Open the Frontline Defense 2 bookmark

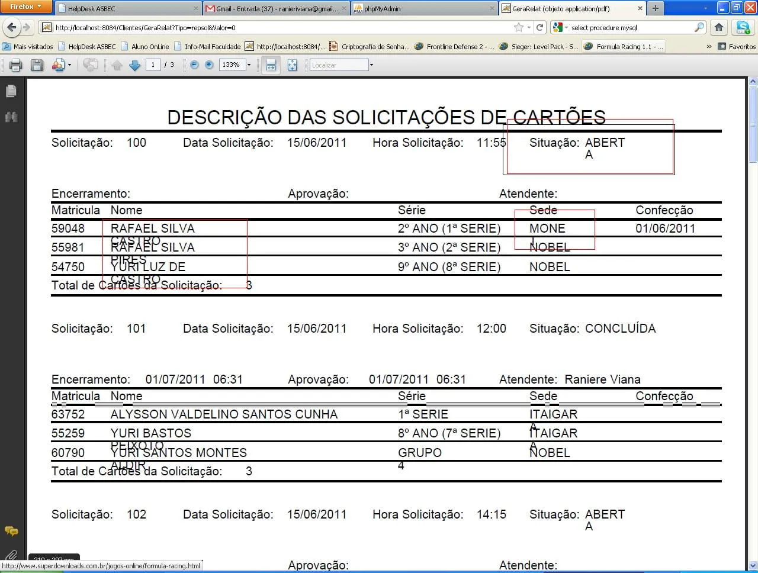455,47
